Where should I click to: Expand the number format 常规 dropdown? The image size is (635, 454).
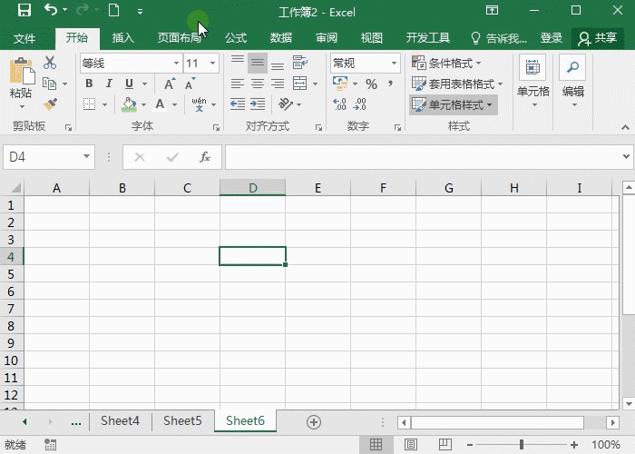395,64
